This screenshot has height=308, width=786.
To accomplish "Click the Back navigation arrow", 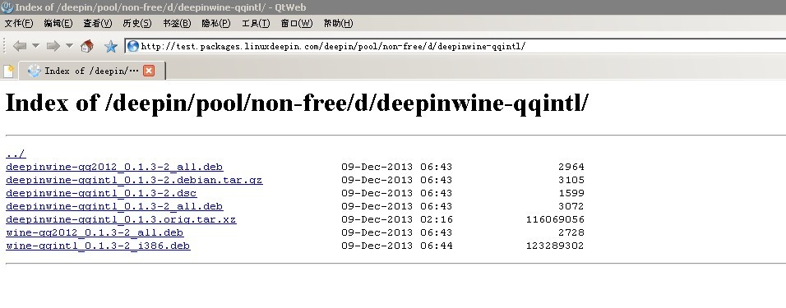I will [20, 46].
